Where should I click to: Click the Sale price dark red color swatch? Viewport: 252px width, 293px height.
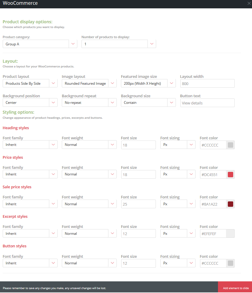pyautogui.click(x=230, y=204)
